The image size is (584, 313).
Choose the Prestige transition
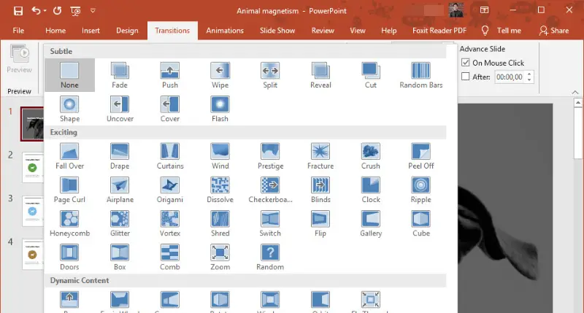tap(270, 156)
